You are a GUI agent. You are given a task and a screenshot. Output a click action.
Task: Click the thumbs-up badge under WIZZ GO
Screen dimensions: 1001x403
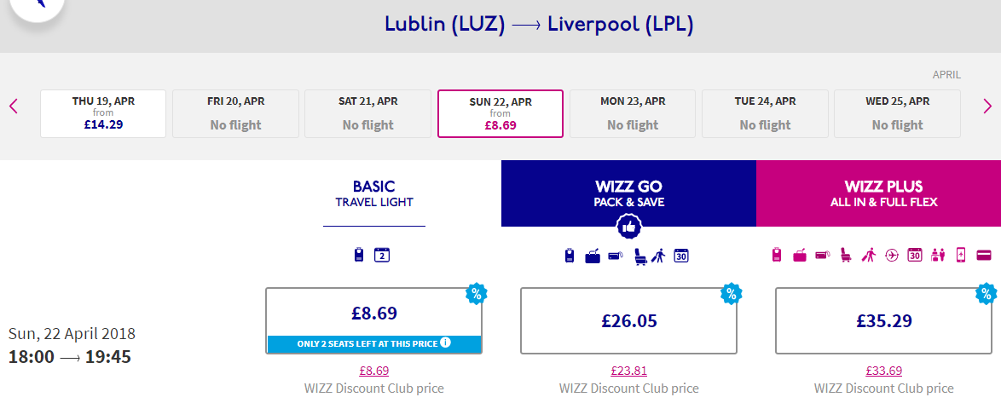click(628, 227)
